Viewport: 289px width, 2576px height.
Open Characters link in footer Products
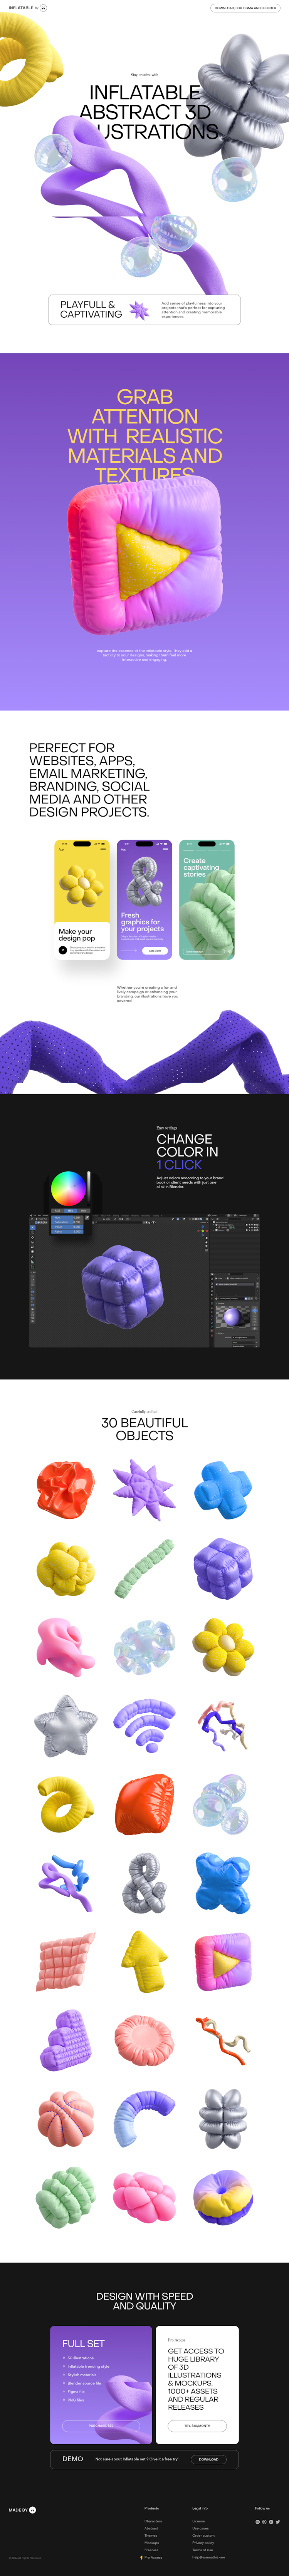tap(153, 2521)
